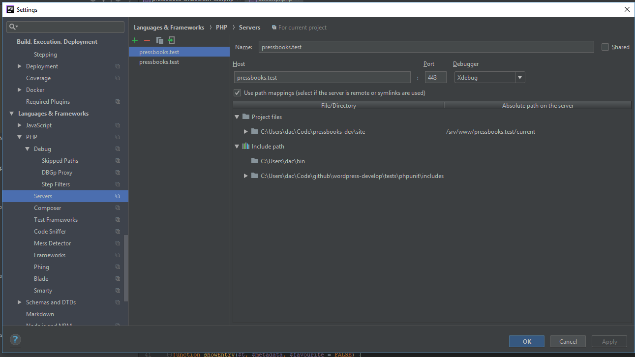This screenshot has width=635, height=357.
Task: Open the Mess Detector settings page
Action: pos(52,243)
